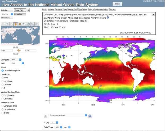The image size is (165, 131).
Task: Open the year dropdown showing 0001
Action: click(58, 127)
